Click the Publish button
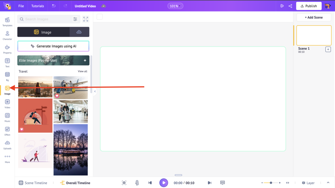 (x=309, y=6)
